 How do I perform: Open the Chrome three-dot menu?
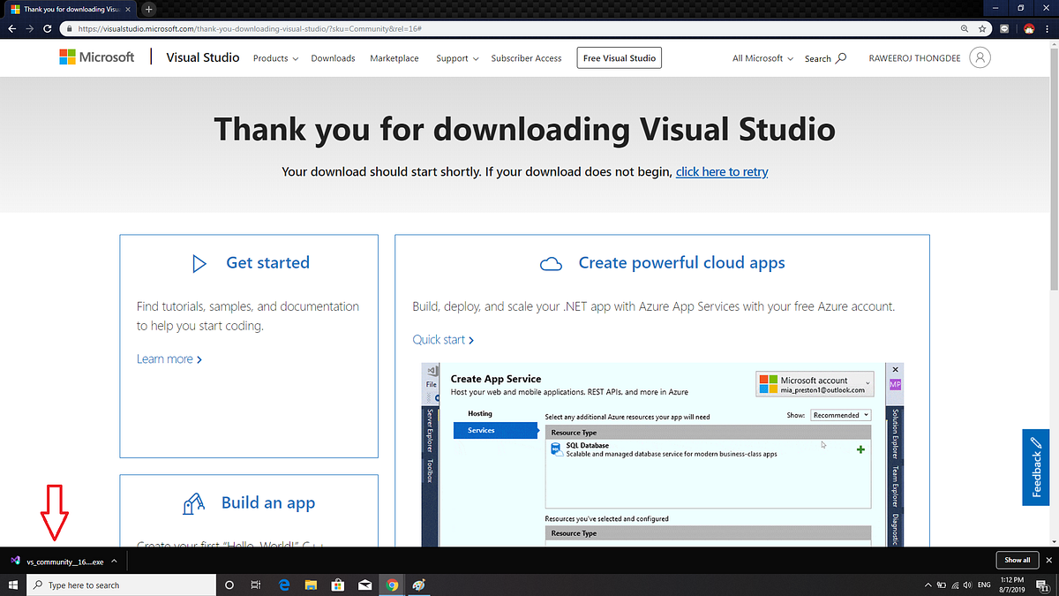click(x=1048, y=28)
